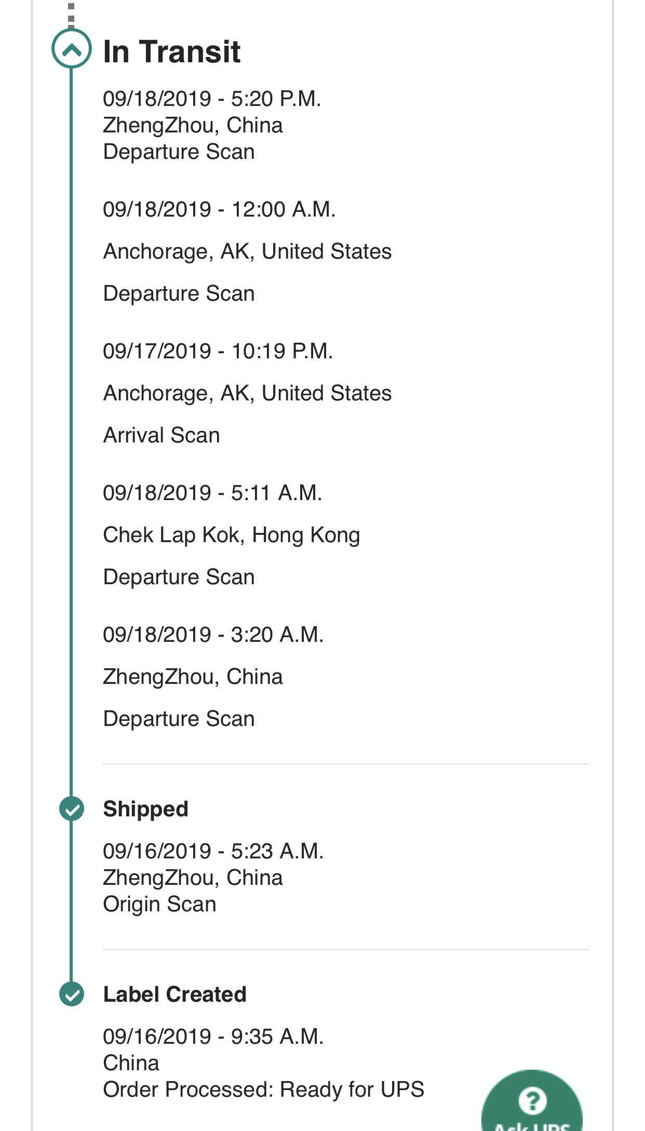
Task: Select Order Processed: Ready for UPS text
Action: pos(263,1089)
